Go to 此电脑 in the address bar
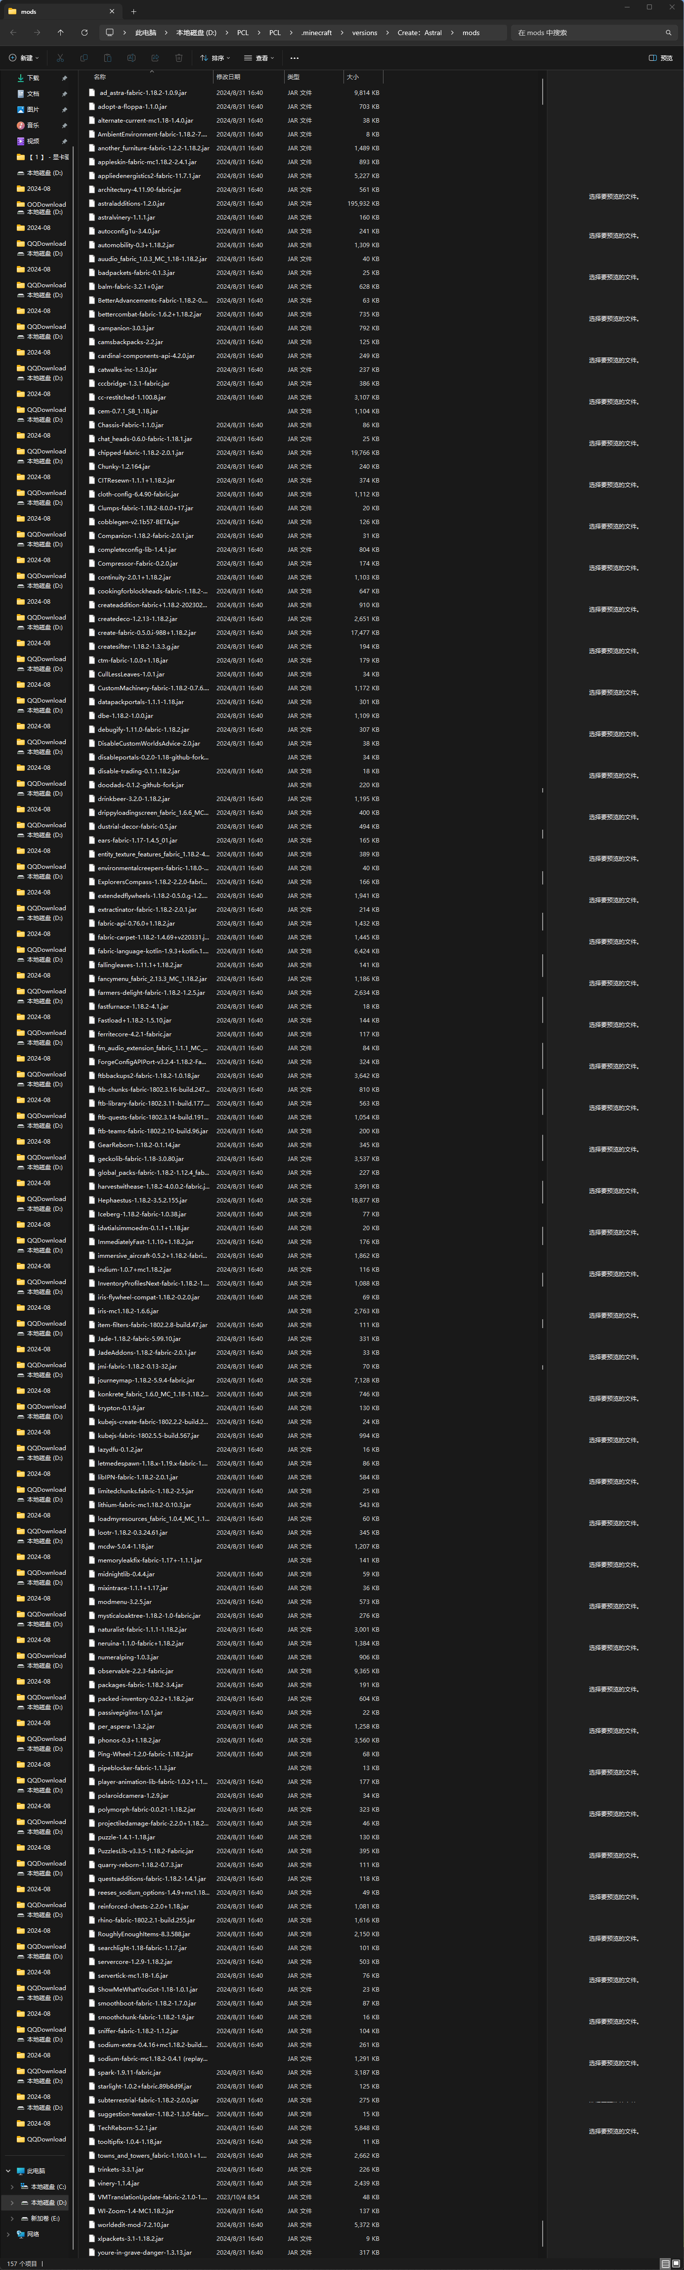The image size is (684, 2270). click(145, 33)
